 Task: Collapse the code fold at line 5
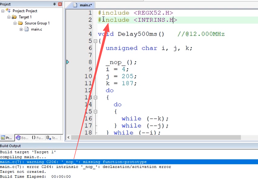pos(95,41)
